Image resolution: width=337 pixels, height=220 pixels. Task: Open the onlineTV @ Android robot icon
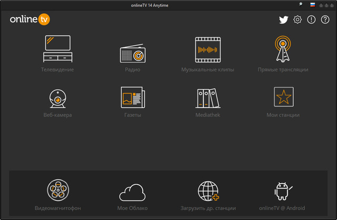[283, 191]
